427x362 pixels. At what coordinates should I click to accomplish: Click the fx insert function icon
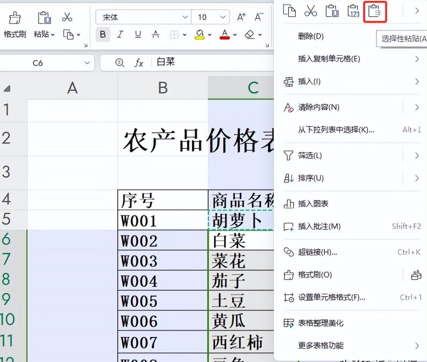(139, 62)
